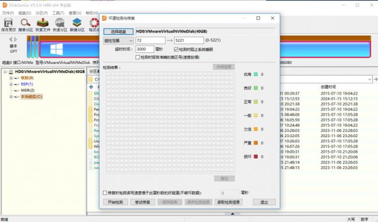Click the DiskGenius logo in main title bar

click(5, 5)
